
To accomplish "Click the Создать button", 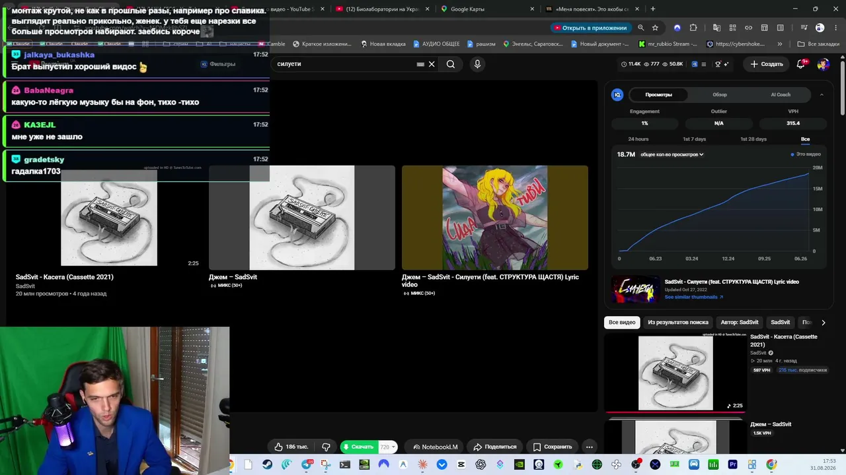I will [767, 64].
